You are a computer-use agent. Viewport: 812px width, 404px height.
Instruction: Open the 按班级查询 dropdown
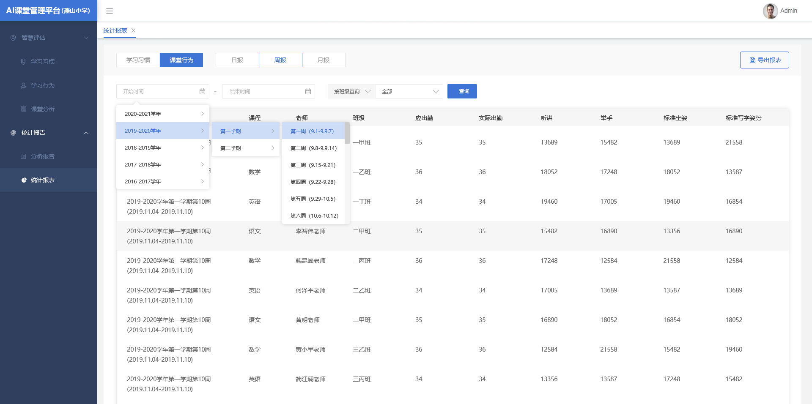tap(351, 91)
